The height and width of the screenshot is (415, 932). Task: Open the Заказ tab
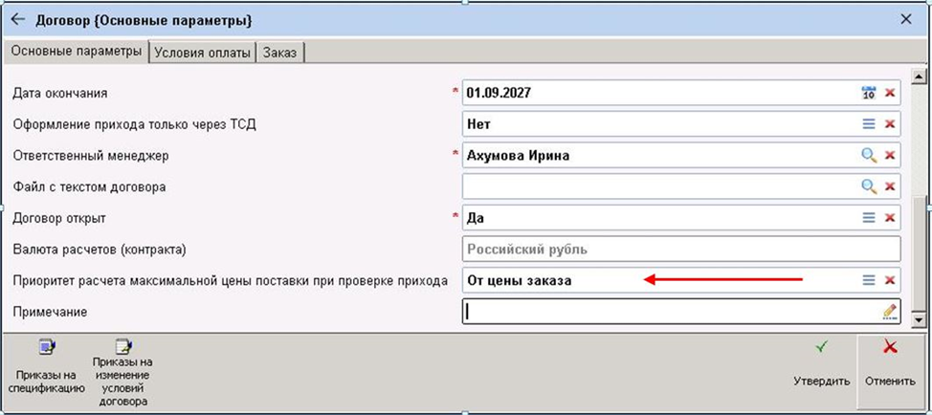pos(280,52)
